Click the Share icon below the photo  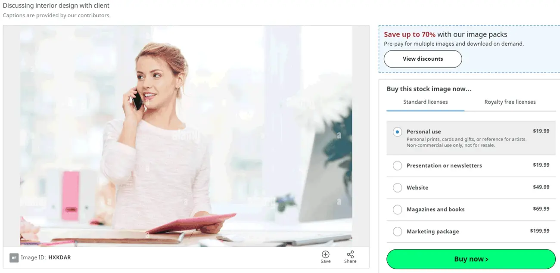(x=350, y=254)
